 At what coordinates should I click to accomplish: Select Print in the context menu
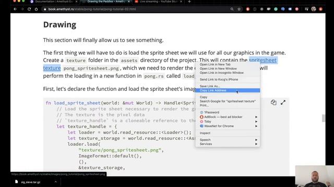(228, 105)
